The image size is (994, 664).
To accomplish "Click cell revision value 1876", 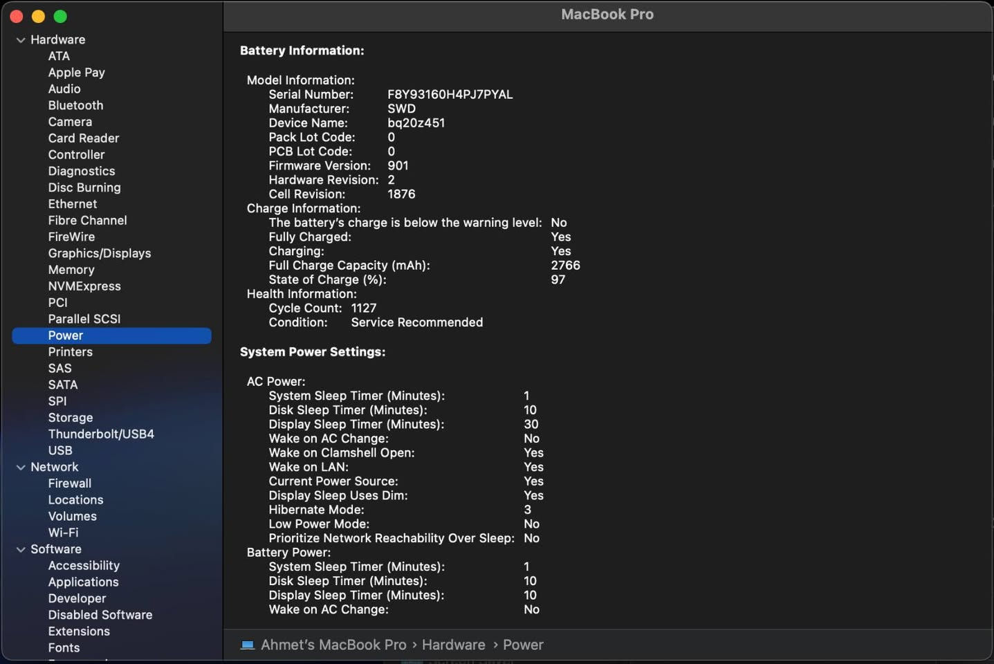I will click(x=402, y=194).
